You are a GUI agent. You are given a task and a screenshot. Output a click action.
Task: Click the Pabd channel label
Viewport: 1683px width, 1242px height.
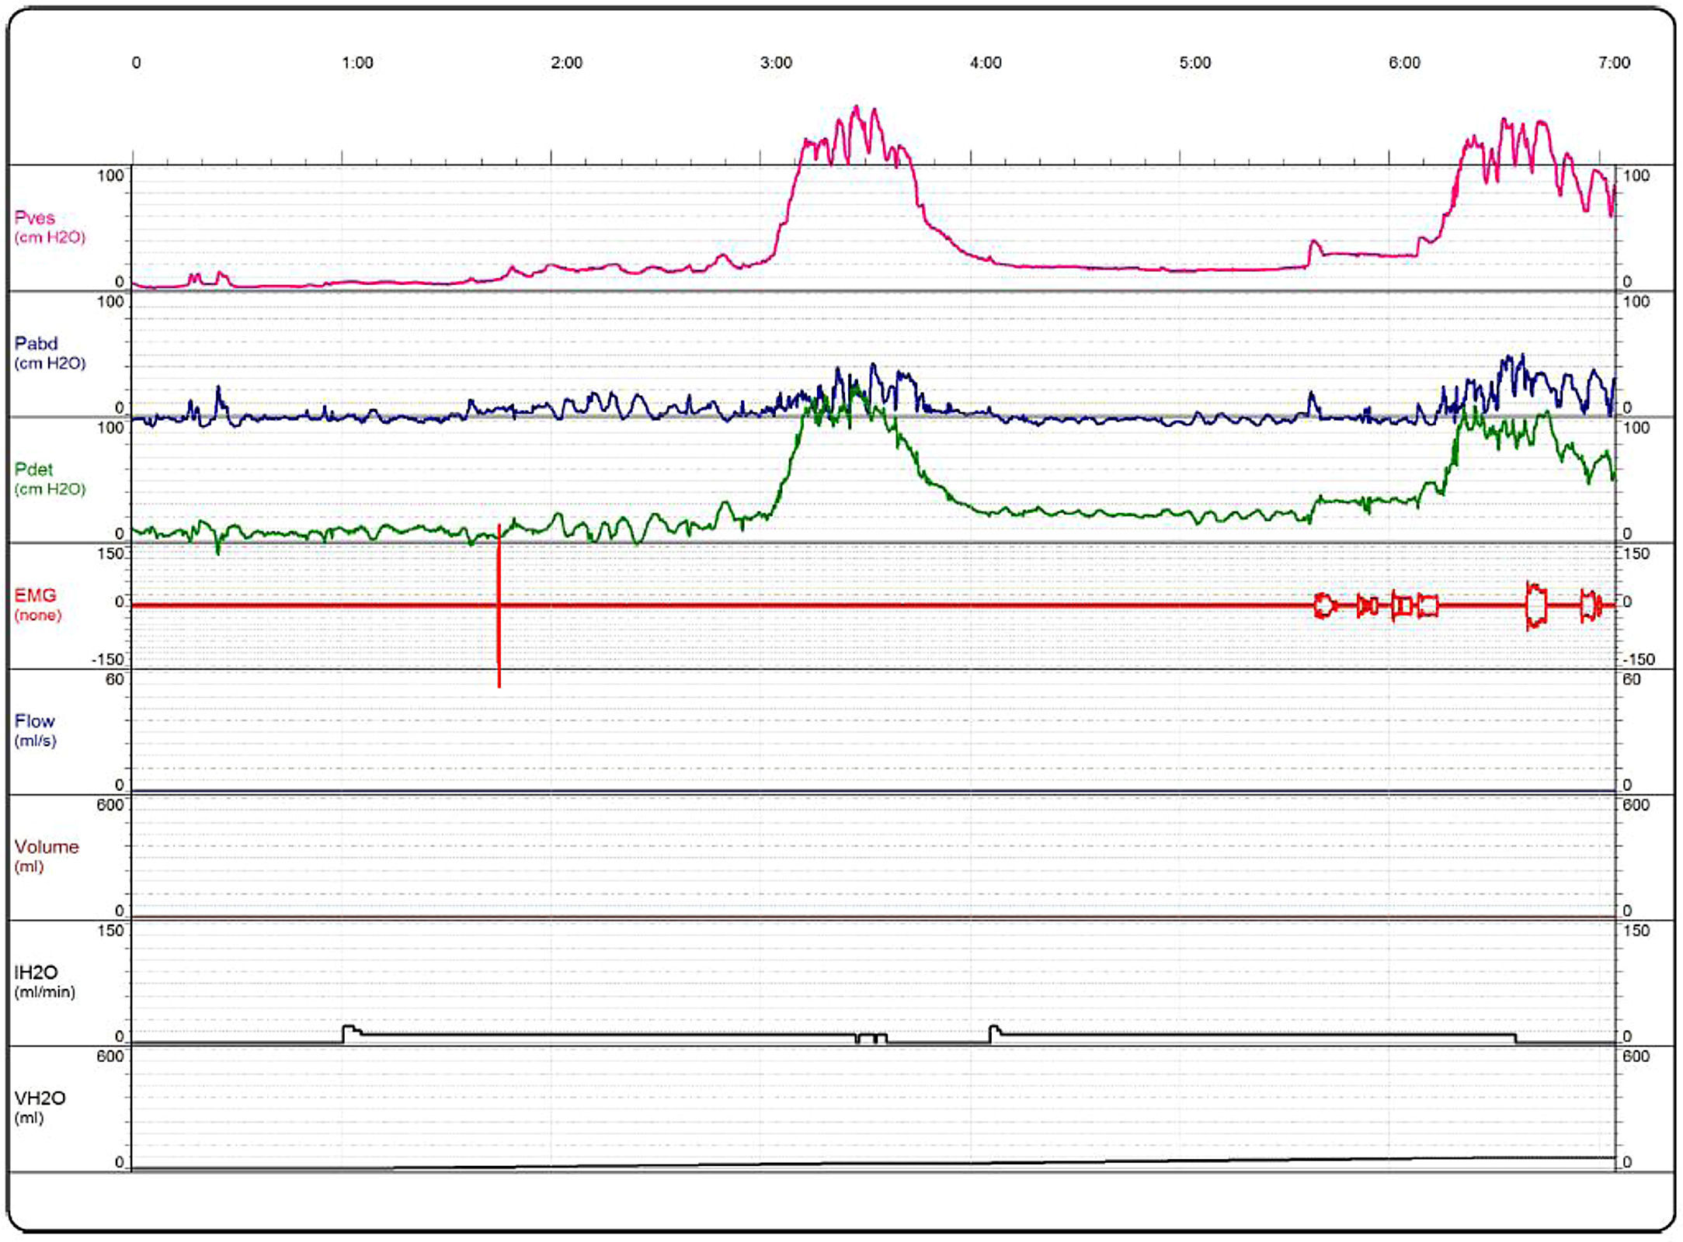36,344
